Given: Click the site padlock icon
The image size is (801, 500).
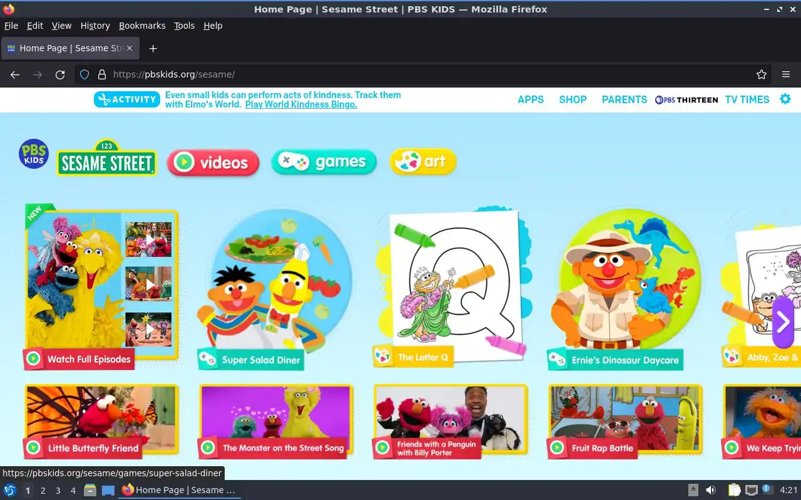Looking at the screenshot, I should pyautogui.click(x=101, y=74).
